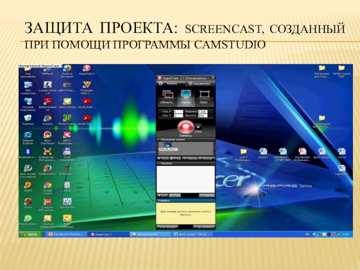Open the проект Word document icon
The image size is (360, 270).
click(x=263, y=153)
